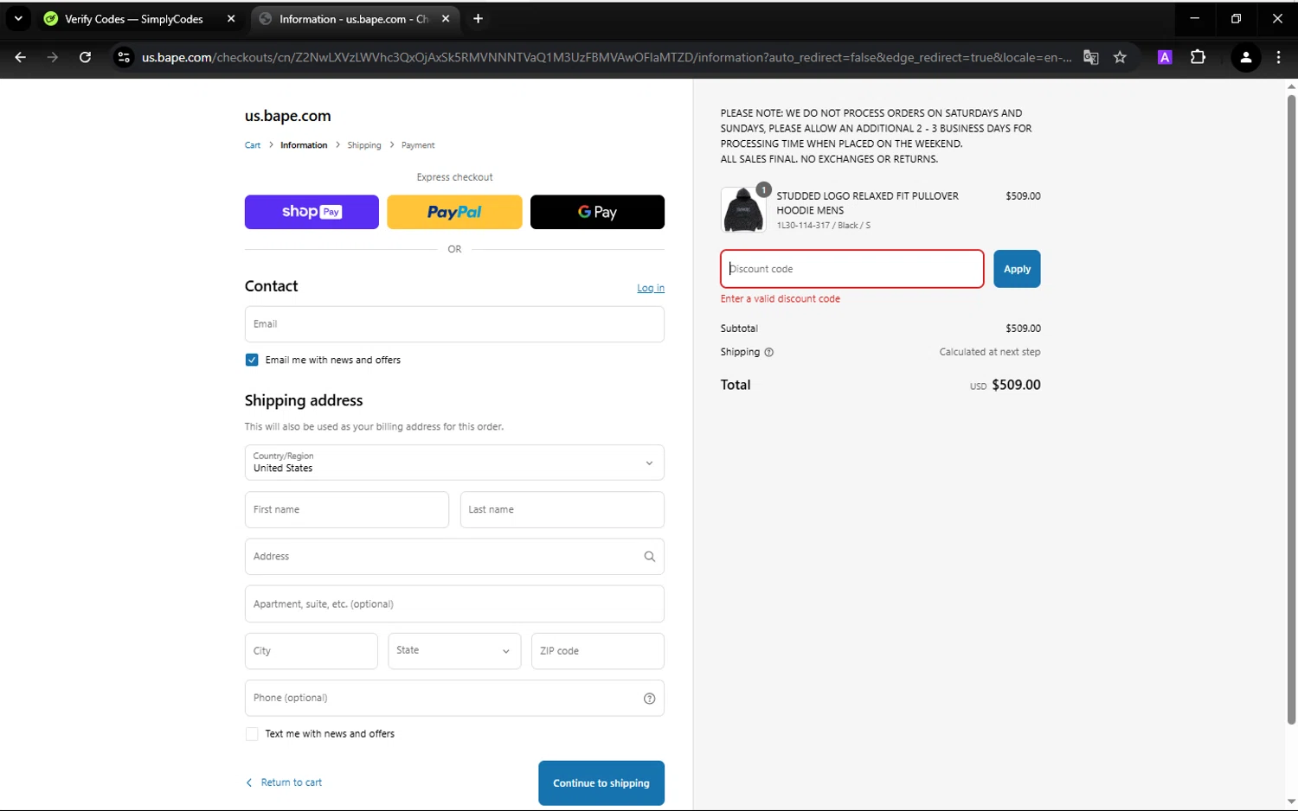Focus the Discount code field

[852, 269]
